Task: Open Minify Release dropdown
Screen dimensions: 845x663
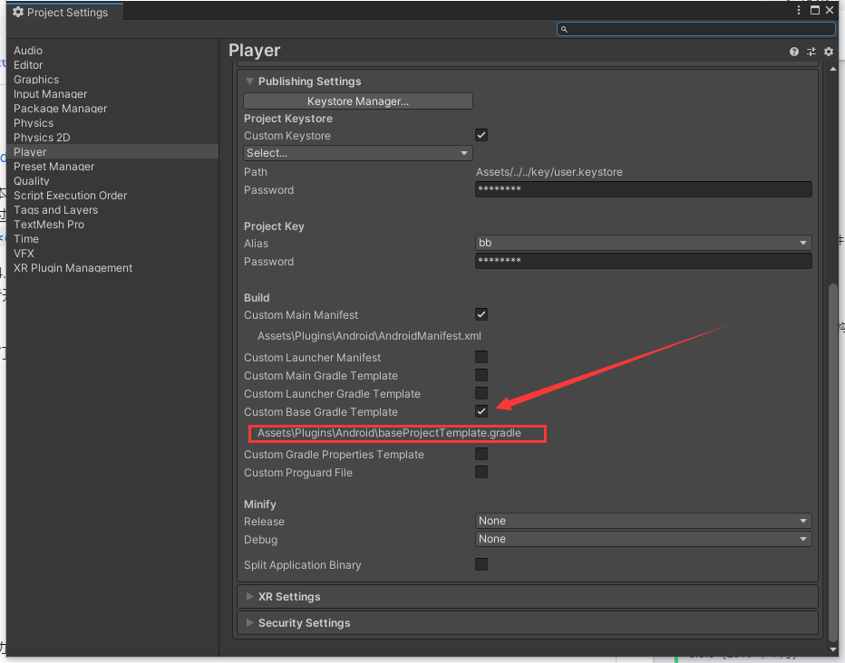Action: click(x=644, y=521)
